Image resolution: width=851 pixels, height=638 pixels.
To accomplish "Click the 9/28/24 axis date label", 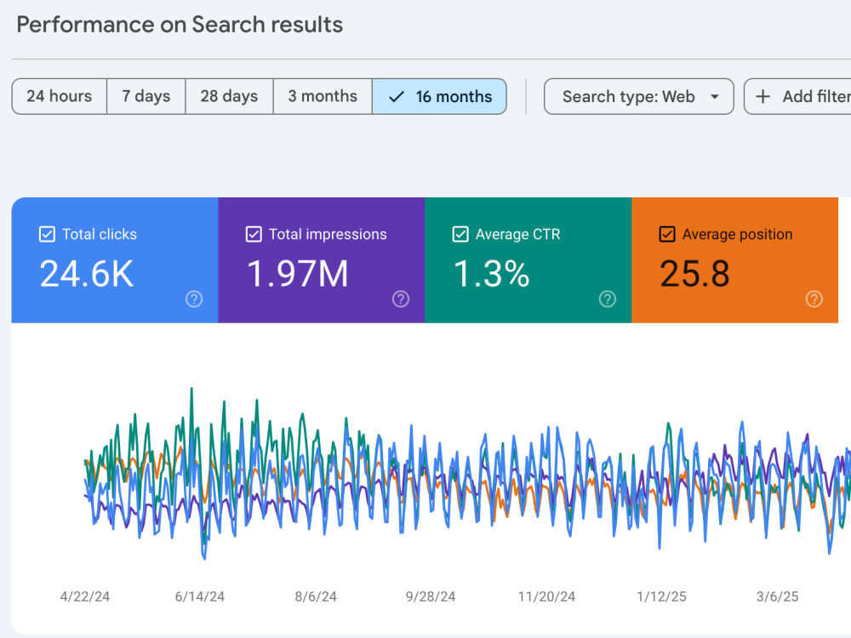I will 431,597.
